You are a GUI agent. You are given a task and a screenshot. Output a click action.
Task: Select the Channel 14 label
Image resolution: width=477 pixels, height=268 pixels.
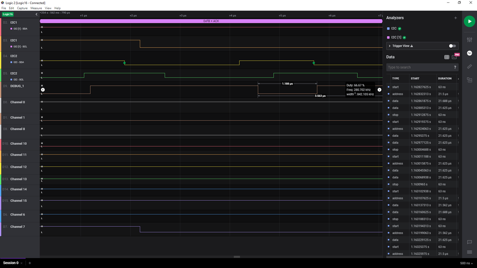pos(19,189)
